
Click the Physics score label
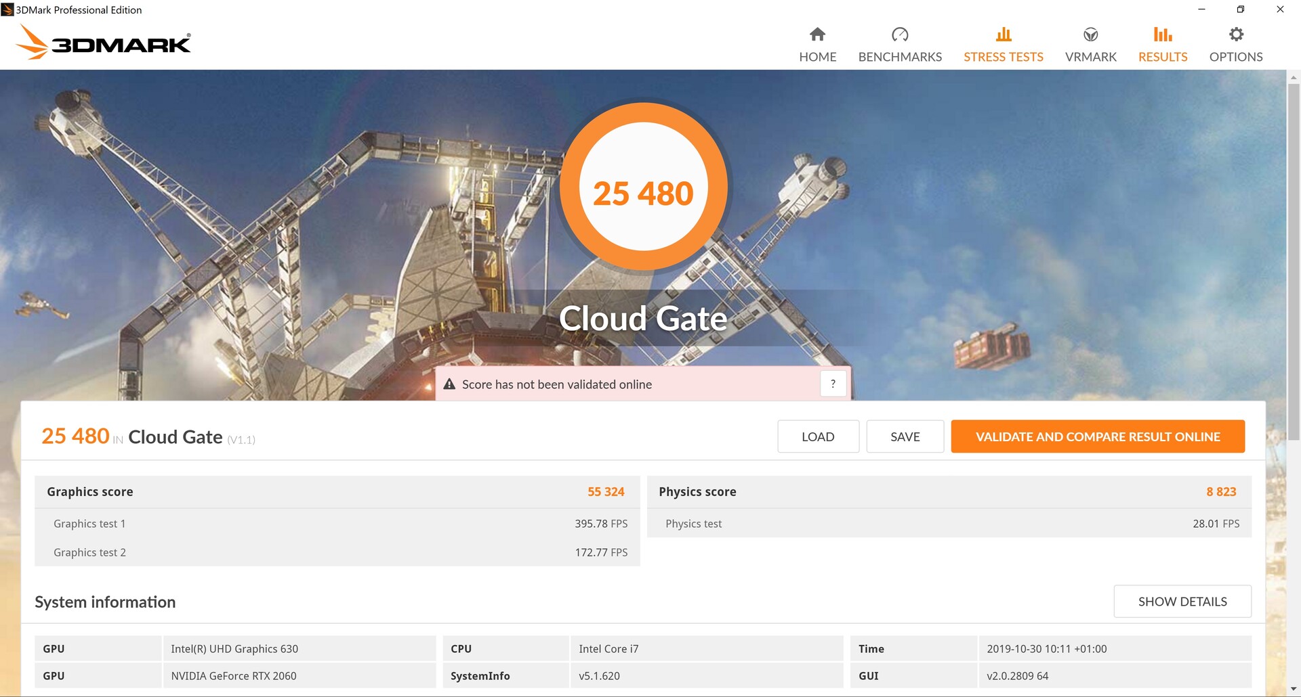697,492
